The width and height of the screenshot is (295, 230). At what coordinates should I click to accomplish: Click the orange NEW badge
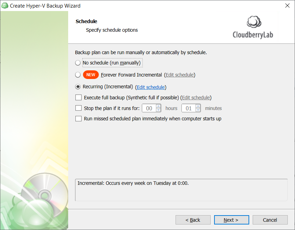[x=91, y=75]
